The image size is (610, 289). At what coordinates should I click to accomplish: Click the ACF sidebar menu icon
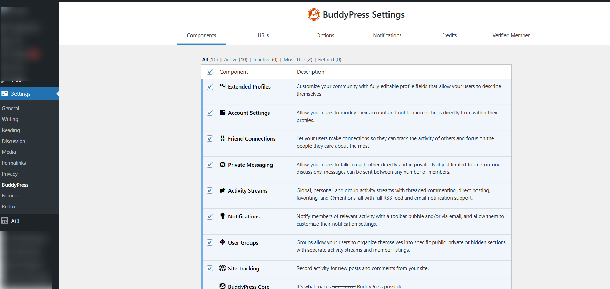pos(4,221)
